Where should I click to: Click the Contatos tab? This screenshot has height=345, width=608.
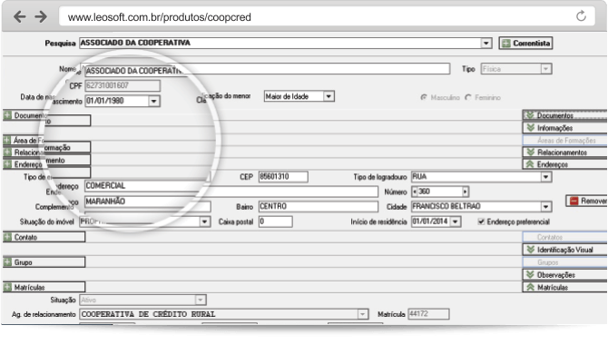point(565,237)
